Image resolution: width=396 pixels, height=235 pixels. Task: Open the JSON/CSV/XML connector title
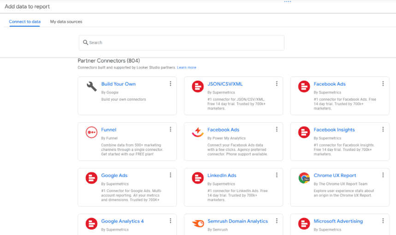coord(225,84)
